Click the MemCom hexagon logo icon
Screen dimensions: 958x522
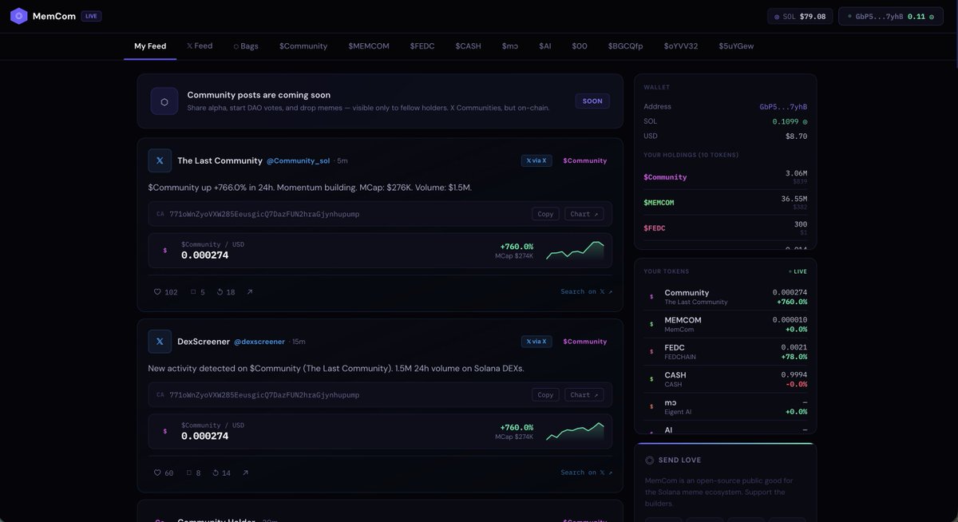tap(18, 16)
